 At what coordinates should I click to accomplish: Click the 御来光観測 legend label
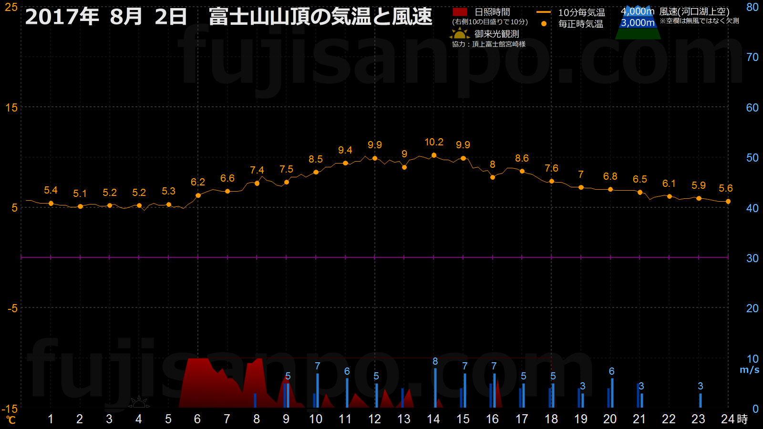point(496,34)
